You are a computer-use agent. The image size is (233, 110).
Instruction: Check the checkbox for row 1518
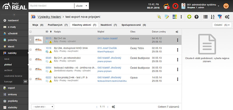click(x=31, y=50)
